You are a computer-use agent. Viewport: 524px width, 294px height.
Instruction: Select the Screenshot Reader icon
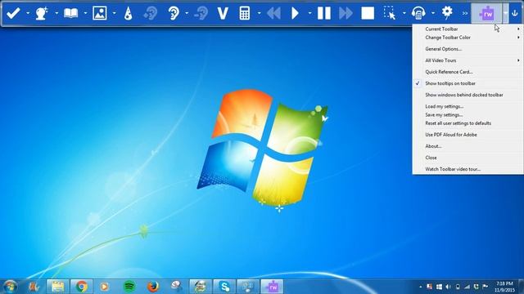pos(390,13)
